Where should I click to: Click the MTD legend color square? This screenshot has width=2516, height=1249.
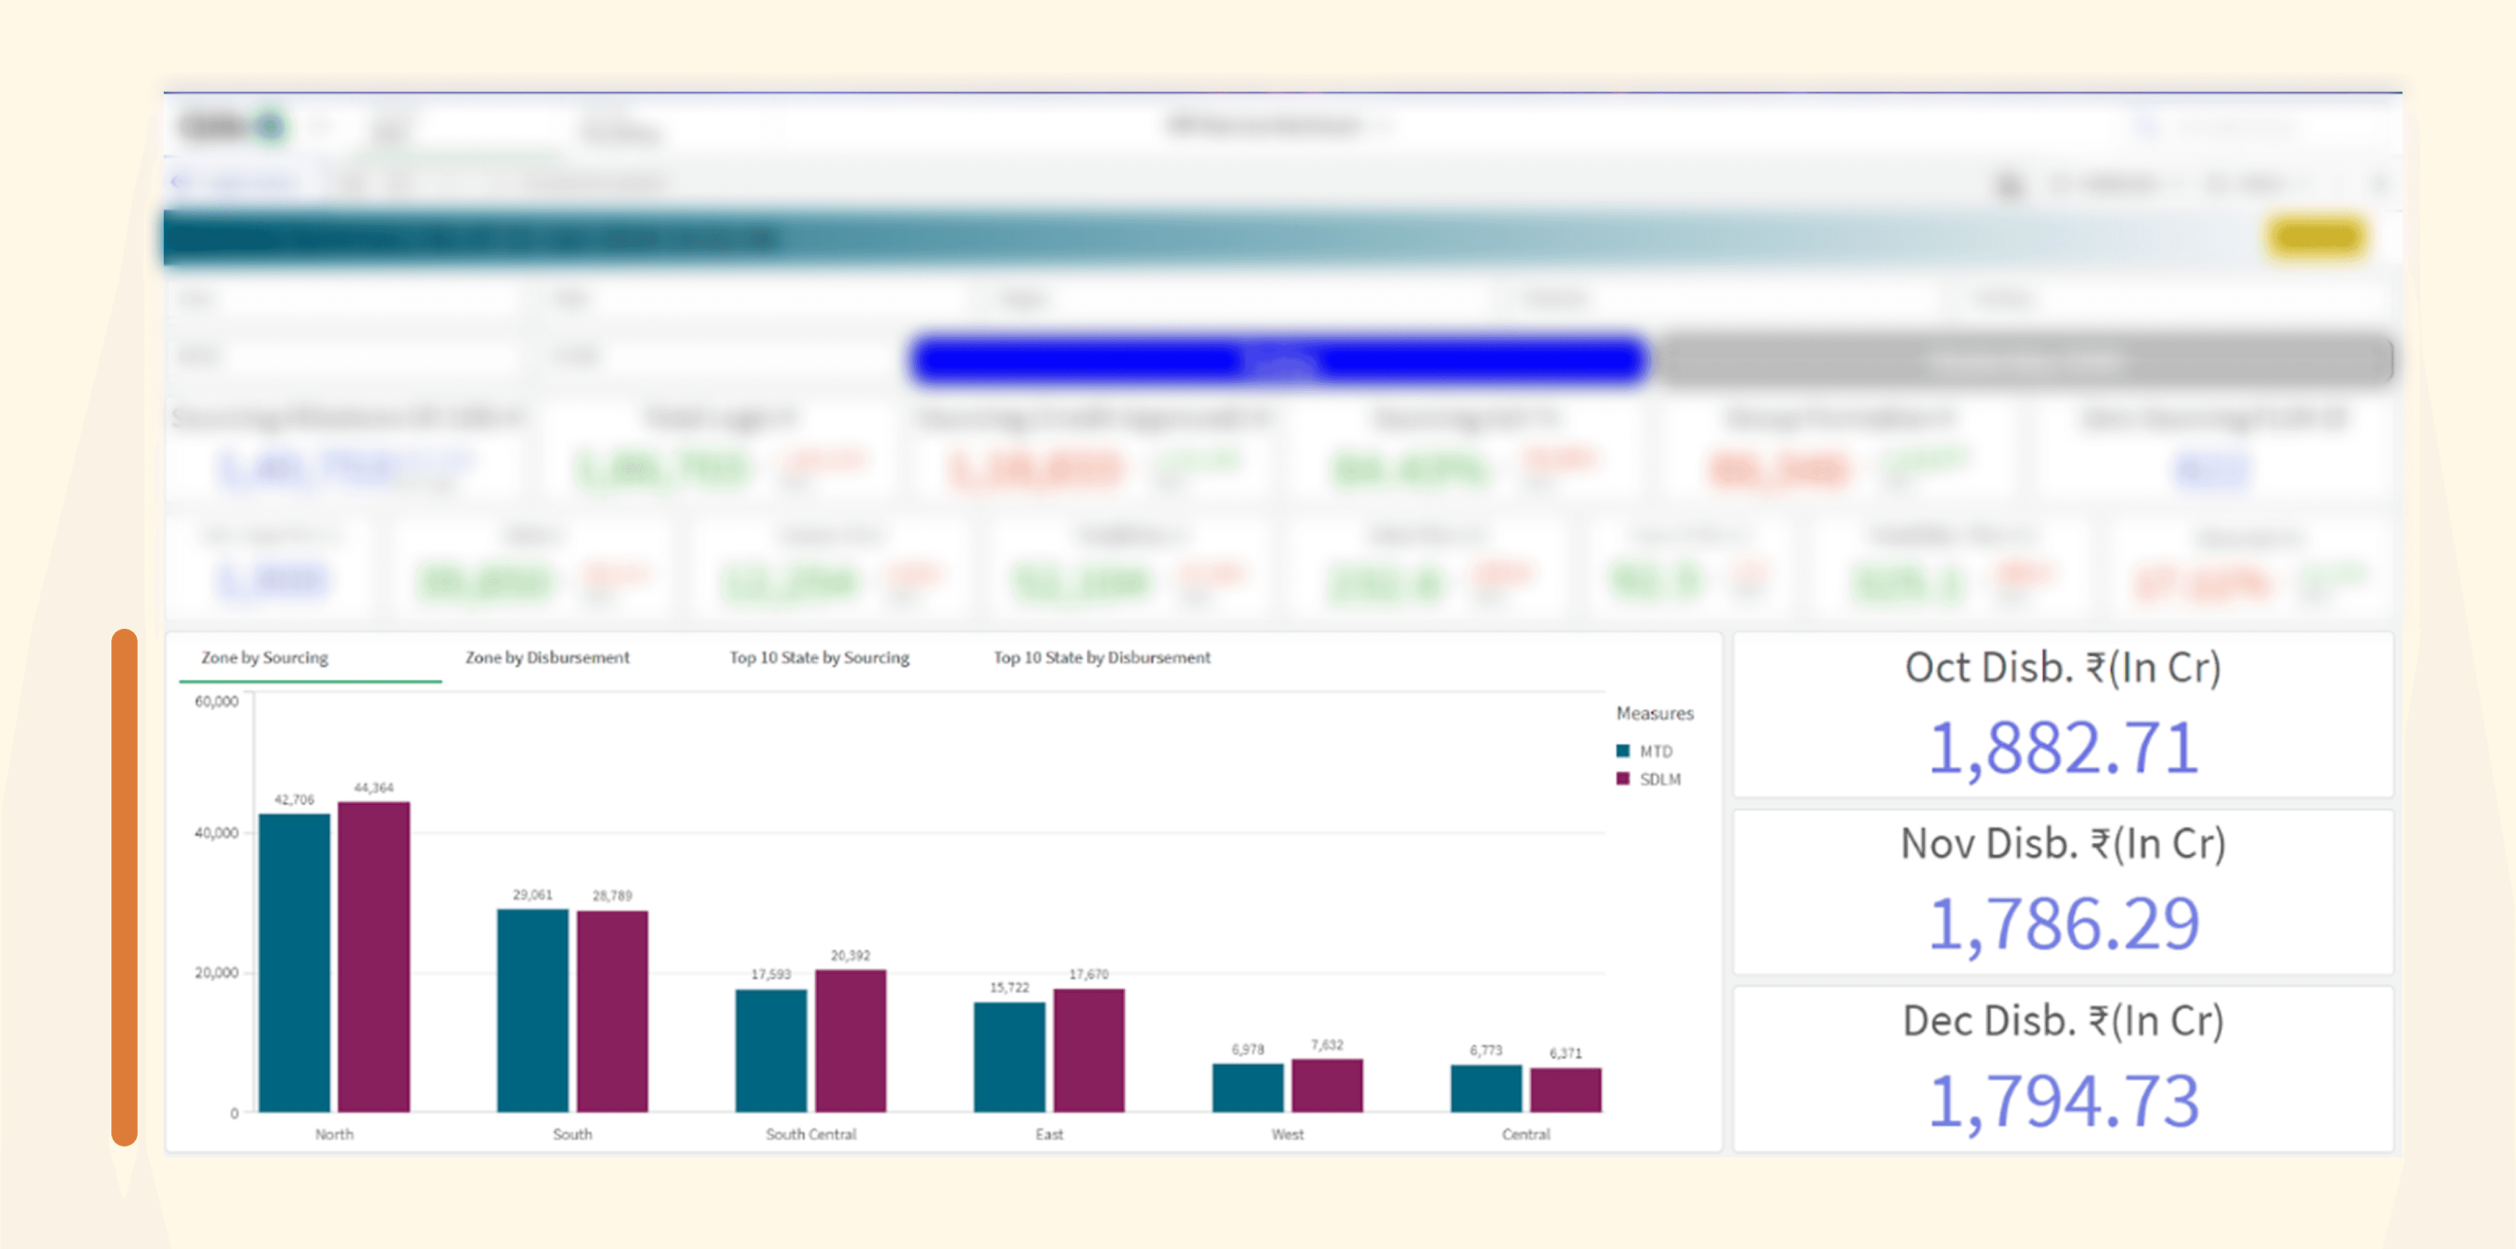[1622, 751]
